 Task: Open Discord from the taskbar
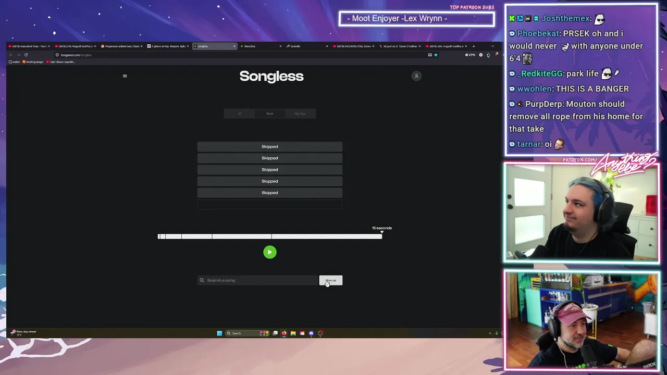[311, 333]
